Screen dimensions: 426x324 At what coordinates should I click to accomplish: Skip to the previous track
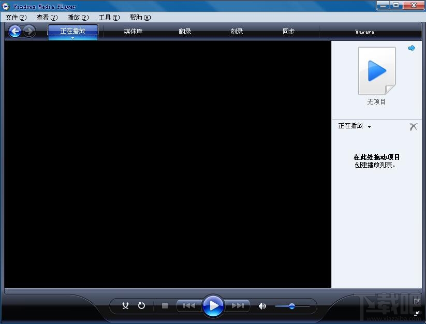tap(188, 305)
